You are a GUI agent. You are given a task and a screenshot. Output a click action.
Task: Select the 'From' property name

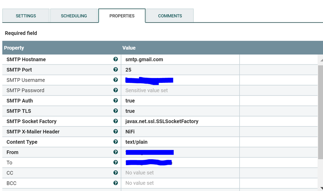(12, 152)
